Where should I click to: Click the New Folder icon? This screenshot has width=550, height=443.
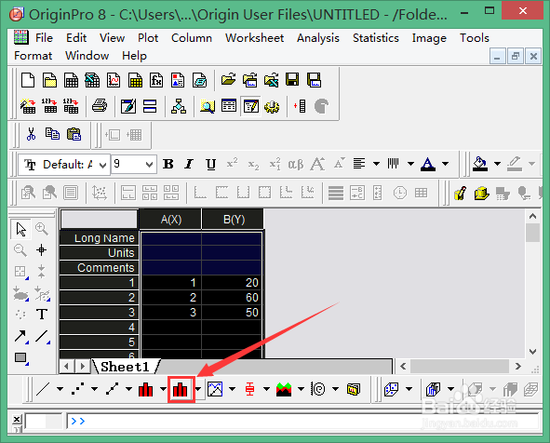coord(49,80)
